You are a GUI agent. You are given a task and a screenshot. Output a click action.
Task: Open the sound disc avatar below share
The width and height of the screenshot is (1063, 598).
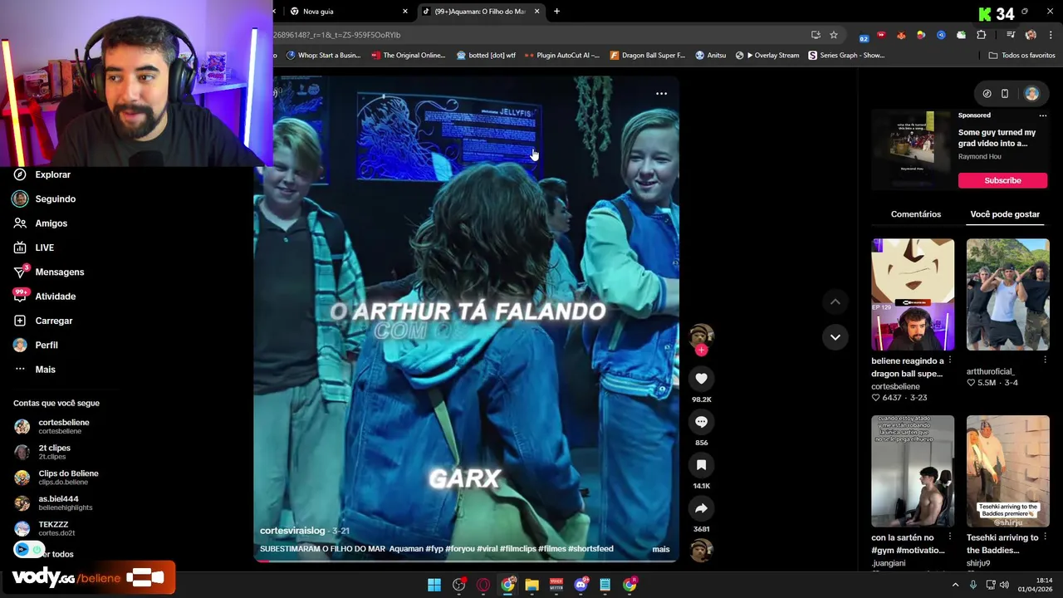[701, 550]
